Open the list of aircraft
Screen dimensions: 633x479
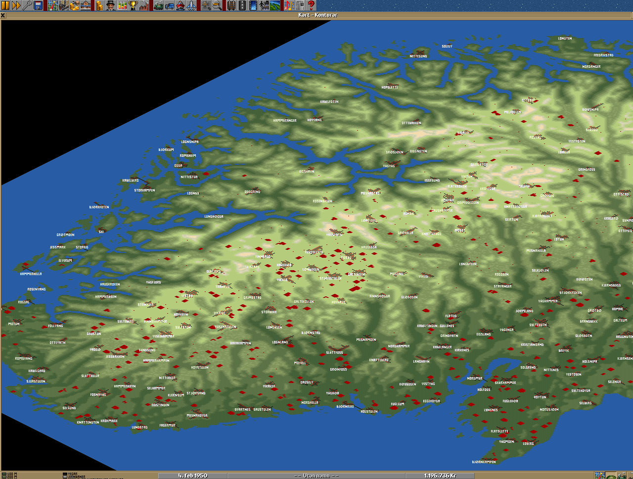191,5
